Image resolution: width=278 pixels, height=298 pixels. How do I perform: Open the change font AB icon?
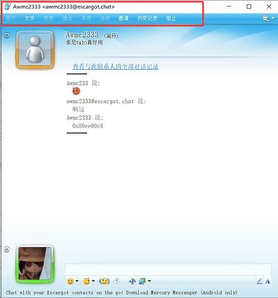[132, 281]
